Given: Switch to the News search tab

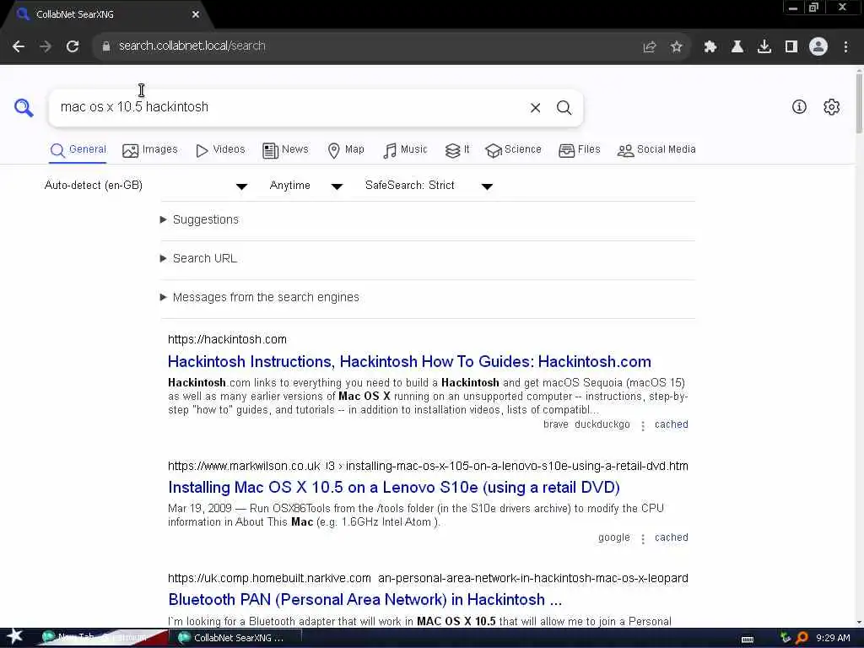Looking at the screenshot, I should 285,150.
